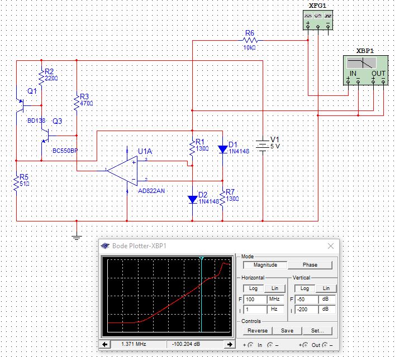Viewport: 395px width, 357px height.
Task: Select resistor R5 51Ω symbol
Action: click(x=16, y=184)
